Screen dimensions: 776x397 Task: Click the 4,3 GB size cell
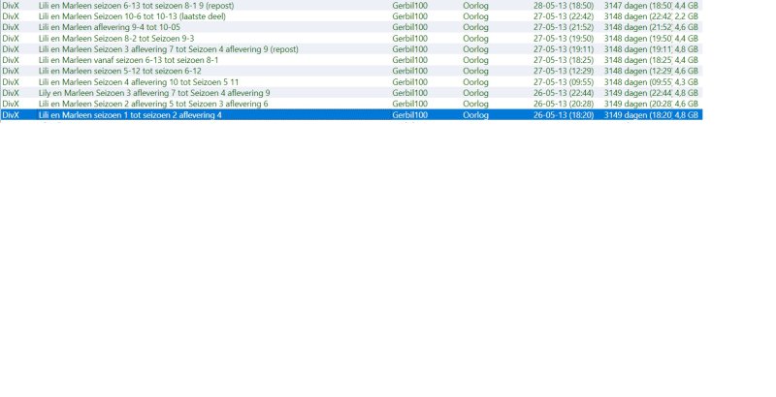click(686, 82)
